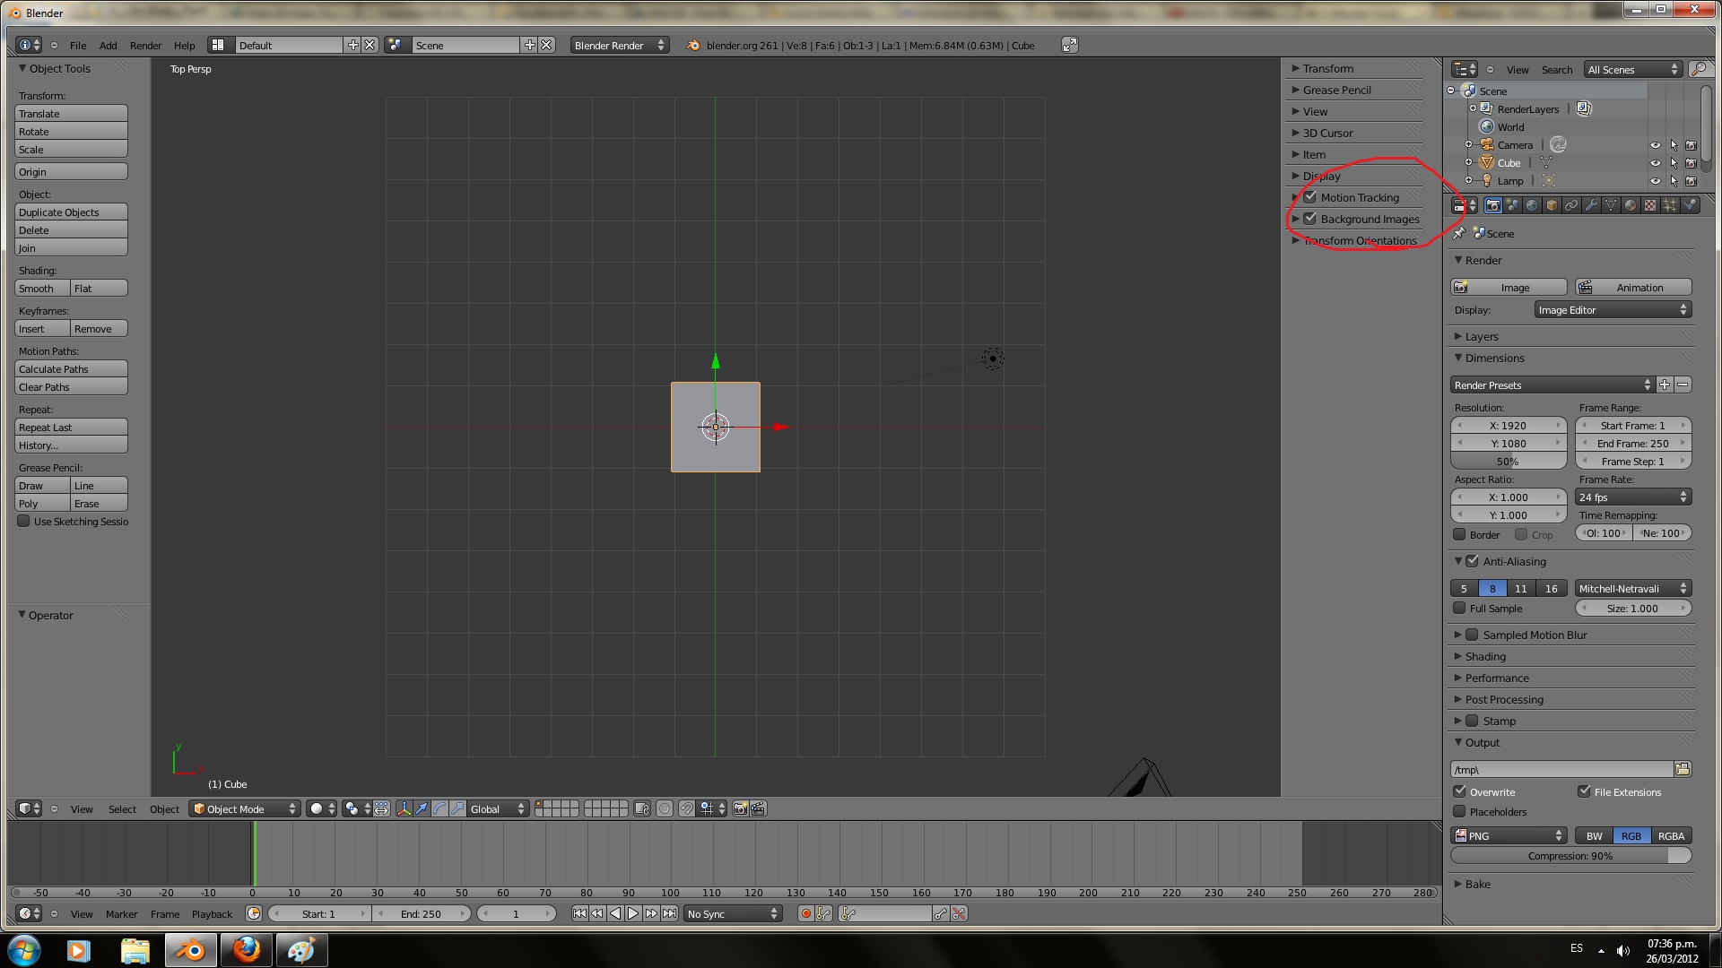The image size is (1722, 968).
Task: Switch to the Texture properties tab (checker icon)
Action: (1650, 205)
